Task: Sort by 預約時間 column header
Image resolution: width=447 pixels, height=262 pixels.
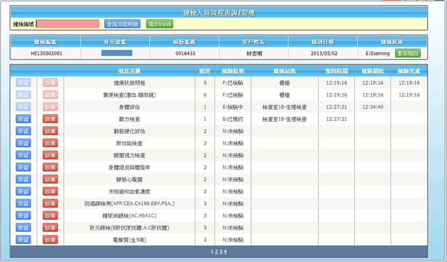Action: pos(336,71)
